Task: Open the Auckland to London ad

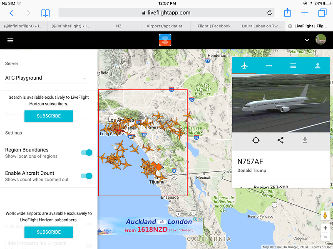Action: (150, 226)
